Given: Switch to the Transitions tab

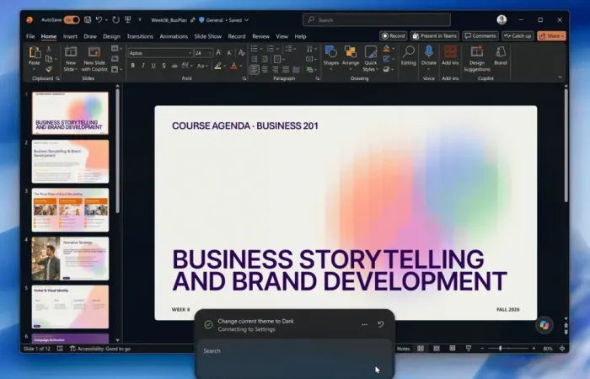Looking at the screenshot, I should [x=140, y=36].
